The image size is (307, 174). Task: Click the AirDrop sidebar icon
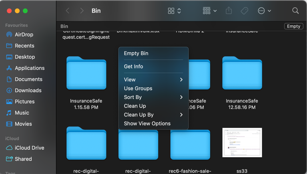pos(9,35)
